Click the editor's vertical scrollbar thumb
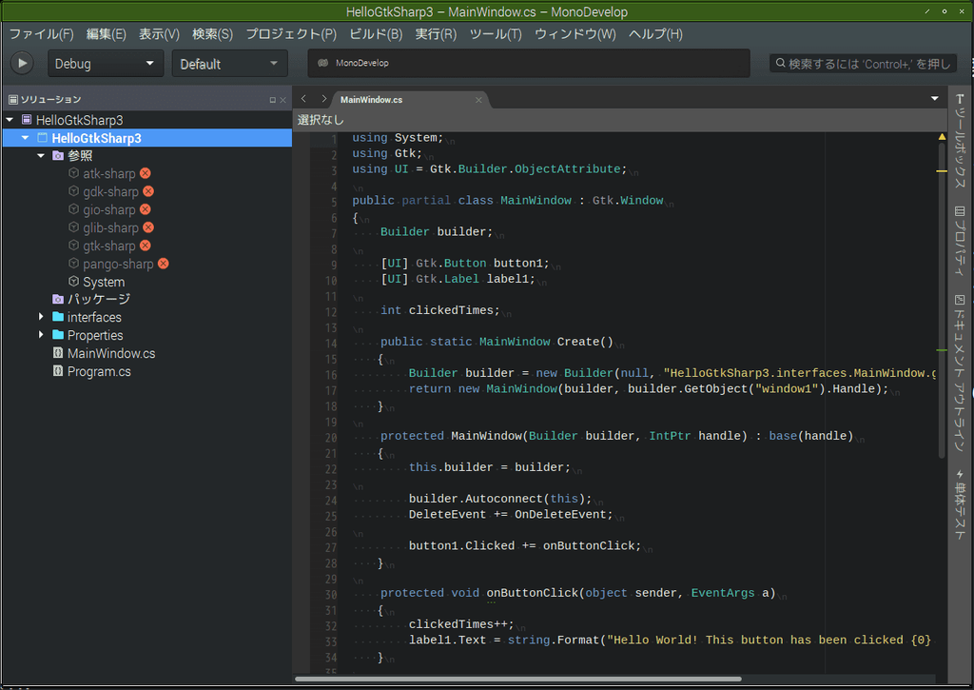This screenshot has width=974, height=690. point(942,299)
